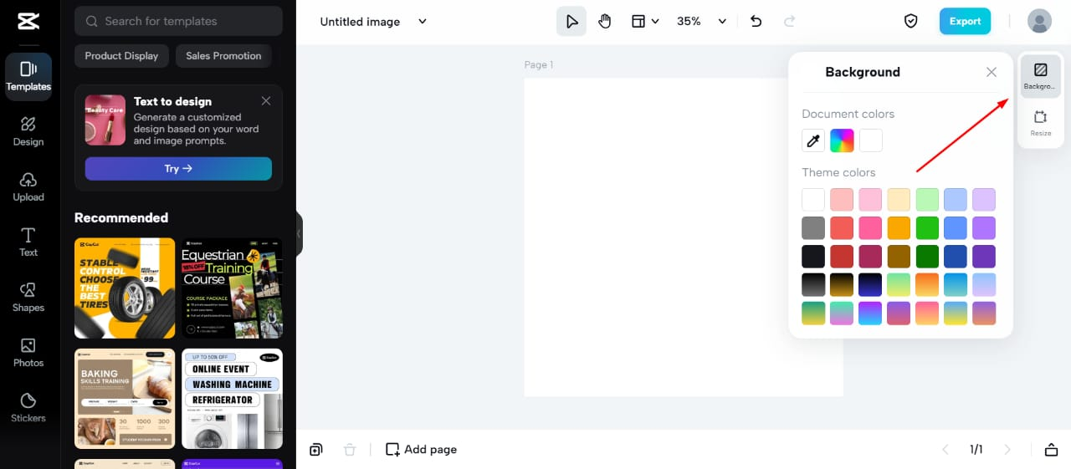
Task: Select the hand pan tool
Action: (605, 22)
